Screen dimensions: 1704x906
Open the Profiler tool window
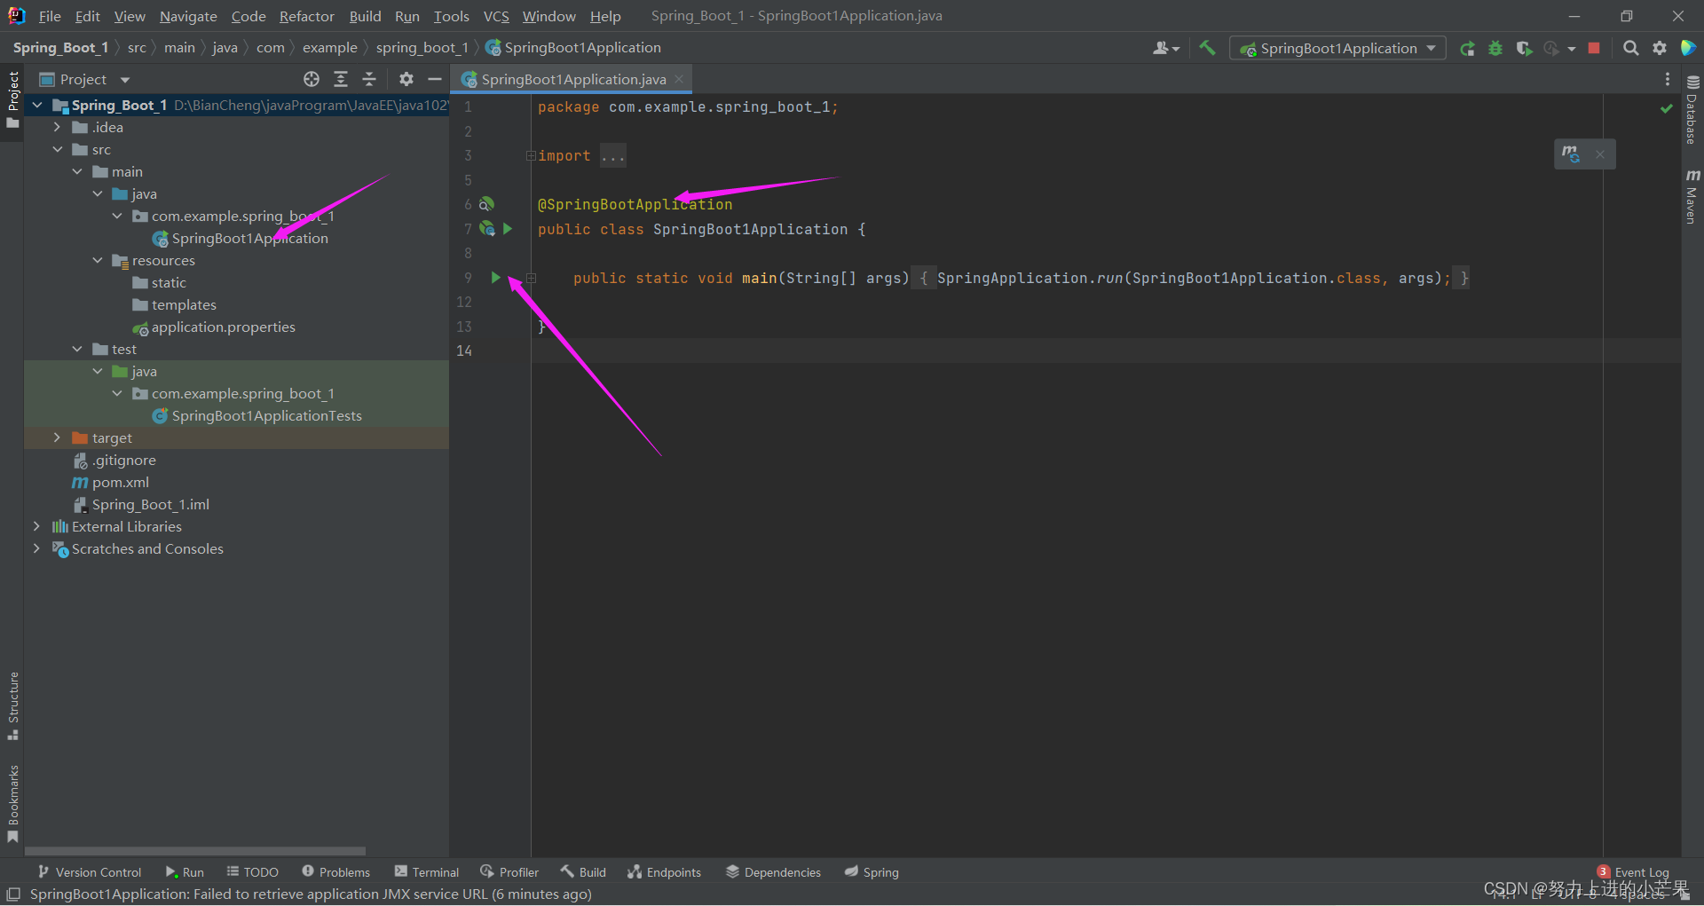[509, 872]
